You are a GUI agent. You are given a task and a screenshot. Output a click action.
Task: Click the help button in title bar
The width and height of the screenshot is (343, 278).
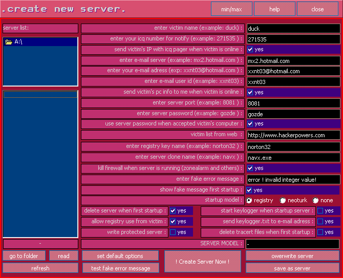coord(274,9)
